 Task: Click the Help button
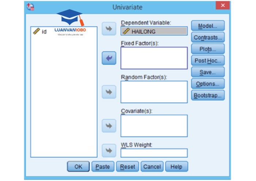[x=177, y=166]
